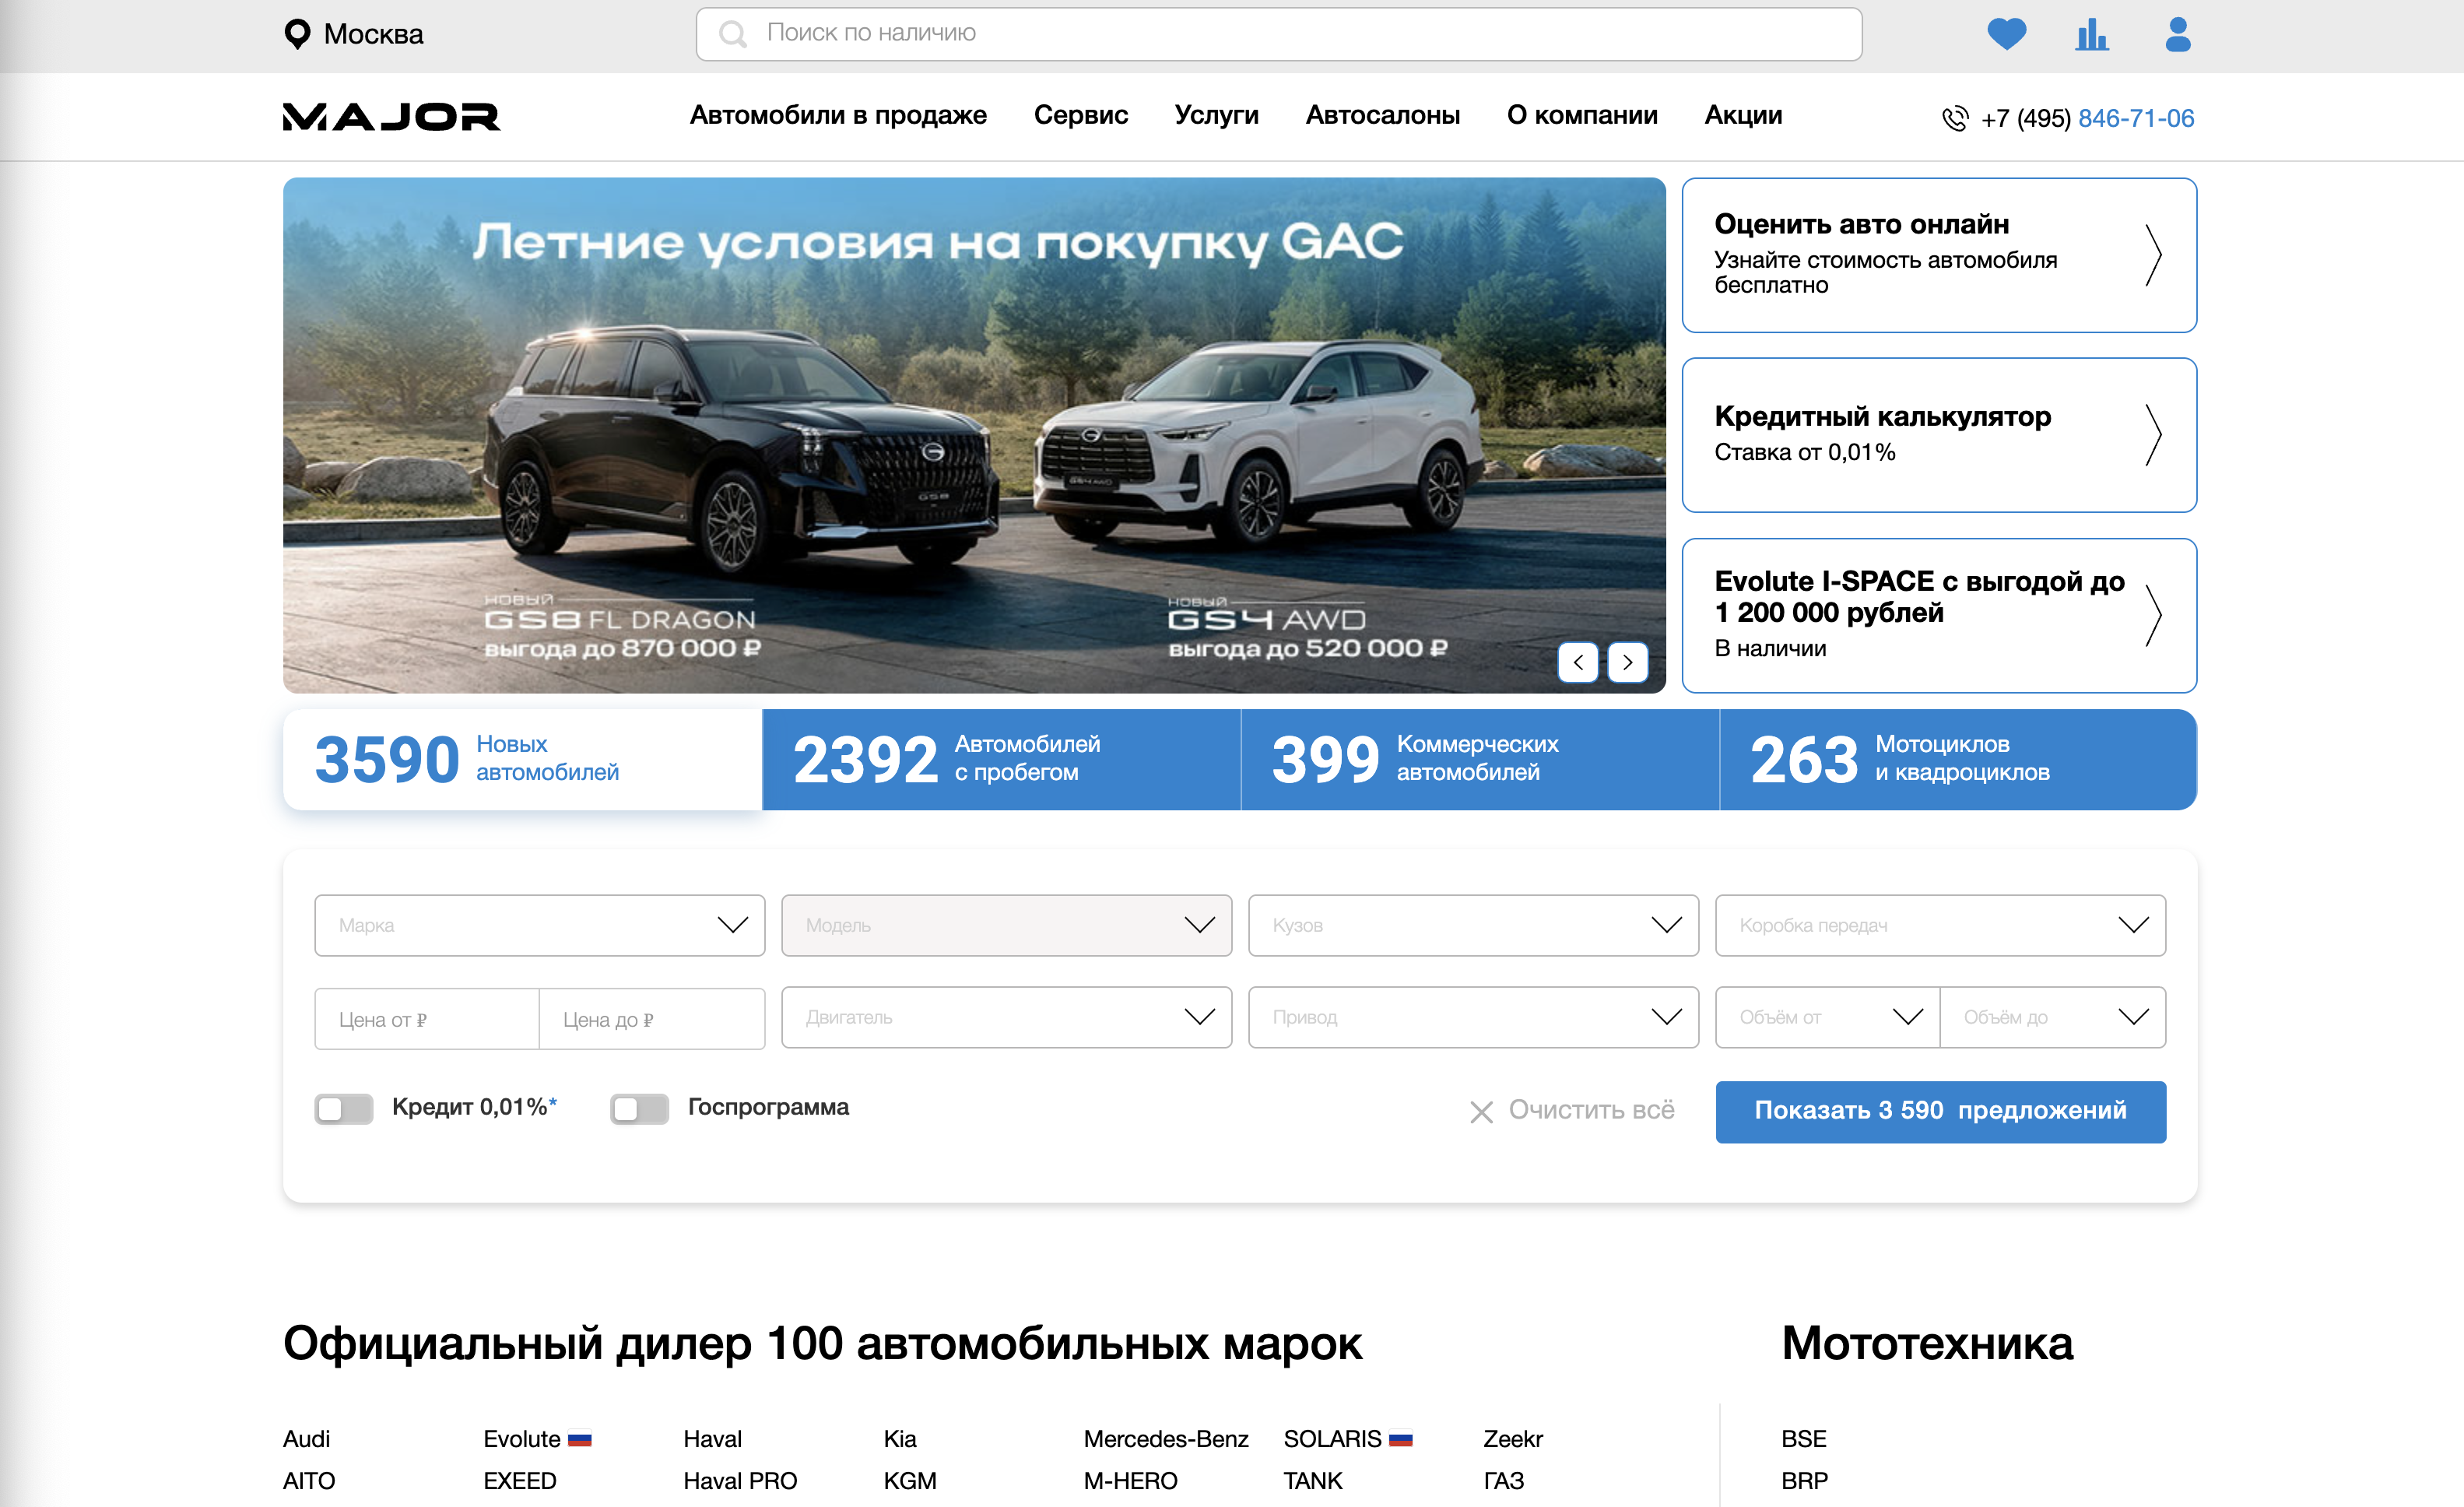Select the 3590 Новых автомобилей tab
Viewport: 2464px width, 1507px height.
click(522, 759)
